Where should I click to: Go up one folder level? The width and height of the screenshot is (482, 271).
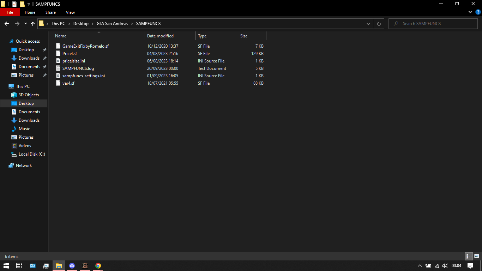pyautogui.click(x=33, y=24)
